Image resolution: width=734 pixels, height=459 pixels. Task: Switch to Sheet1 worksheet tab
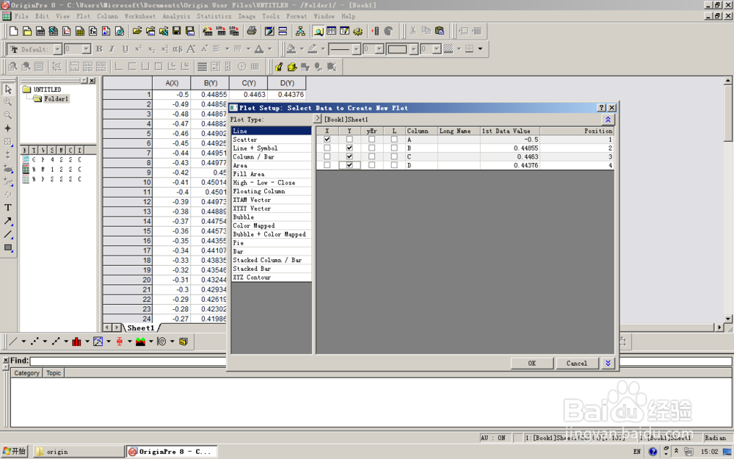tap(140, 328)
